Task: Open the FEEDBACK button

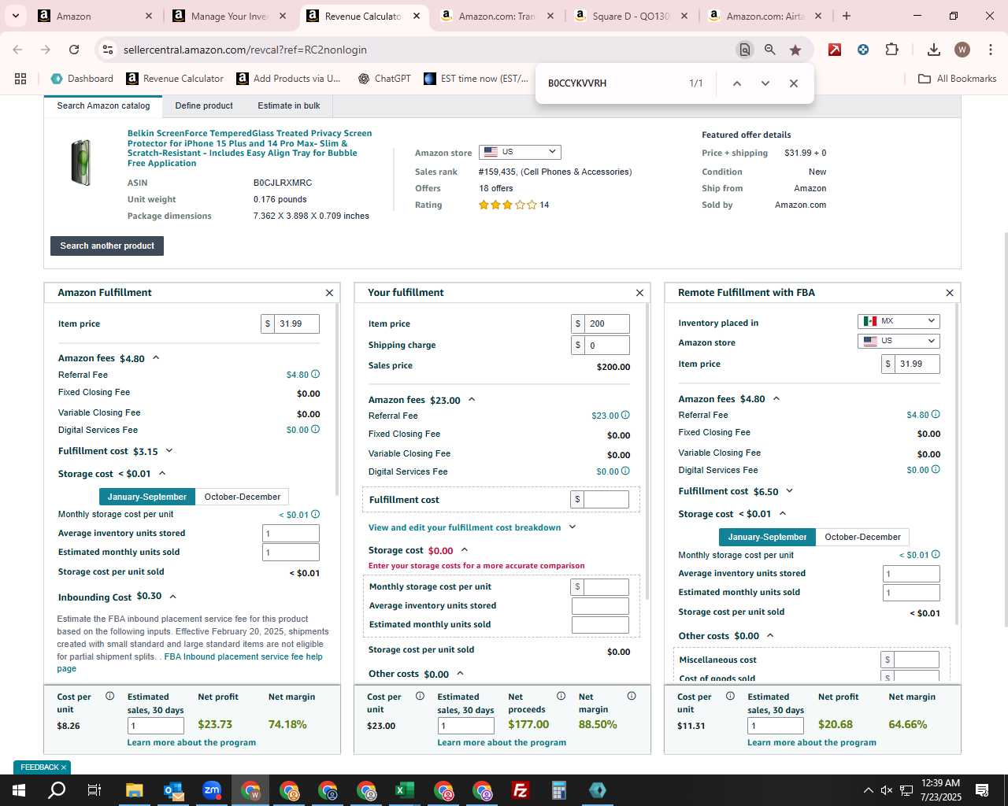Action: tap(43, 767)
